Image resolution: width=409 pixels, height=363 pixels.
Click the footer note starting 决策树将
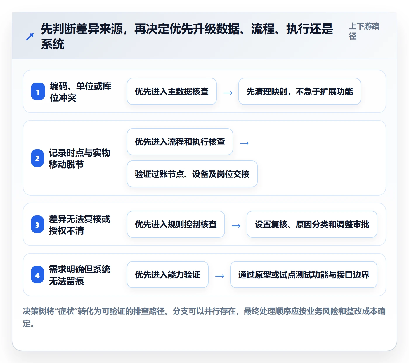[x=204, y=317]
